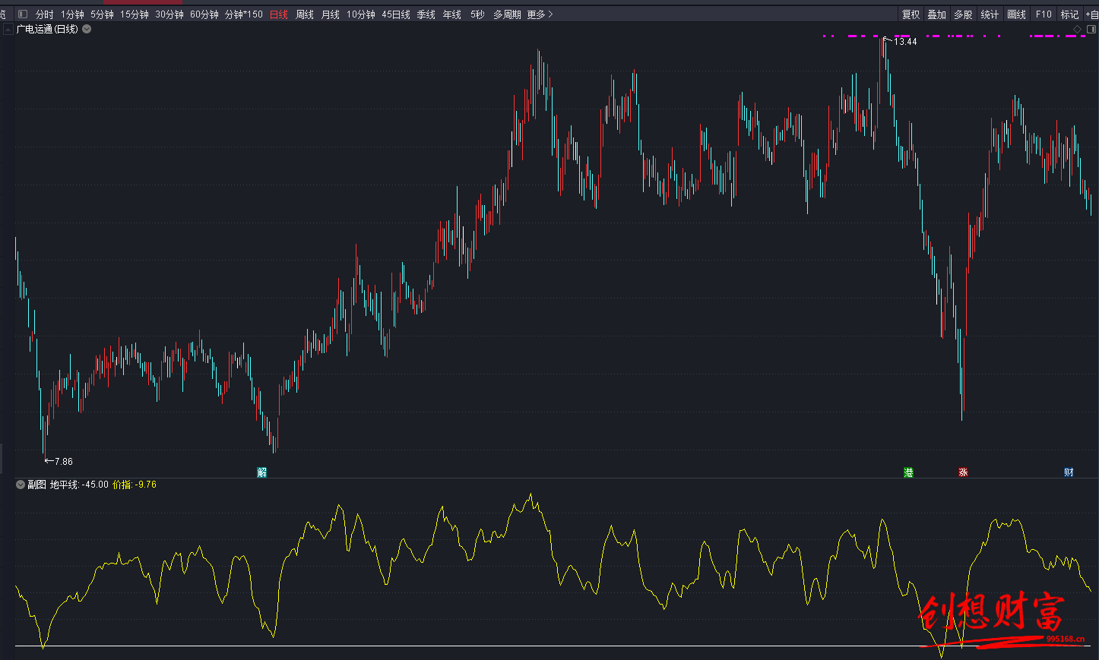Add stock to 自选 watchlist

1092,14
